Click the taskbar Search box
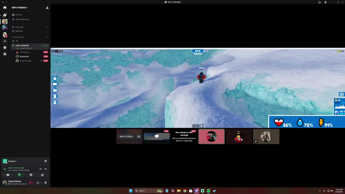Image resolution: width=345 pixels, height=194 pixels. point(149,191)
